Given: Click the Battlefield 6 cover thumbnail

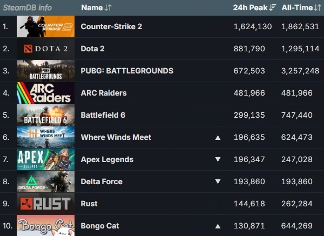Looking at the screenshot, I should point(45,115).
